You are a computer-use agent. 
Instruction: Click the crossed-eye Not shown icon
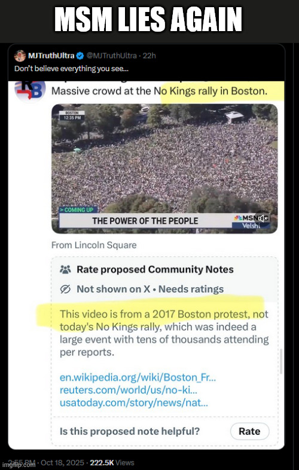(x=65, y=289)
